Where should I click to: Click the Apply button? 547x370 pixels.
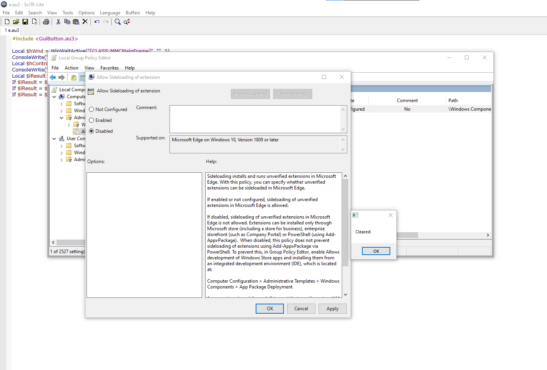pos(332,309)
